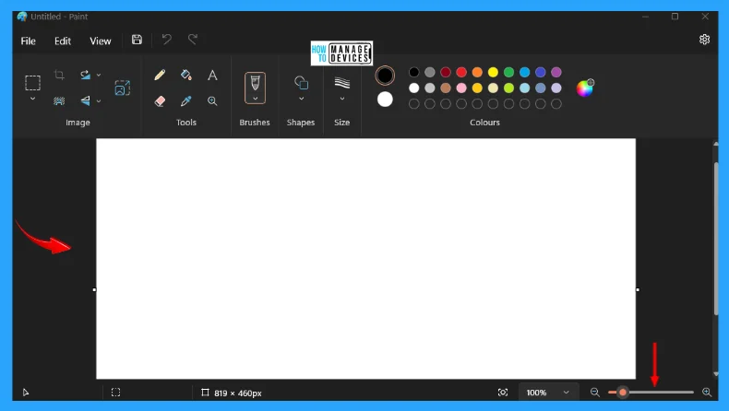Click the vertical scrollbar thumb
Screen dimensions: 729x411
coord(716,239)
